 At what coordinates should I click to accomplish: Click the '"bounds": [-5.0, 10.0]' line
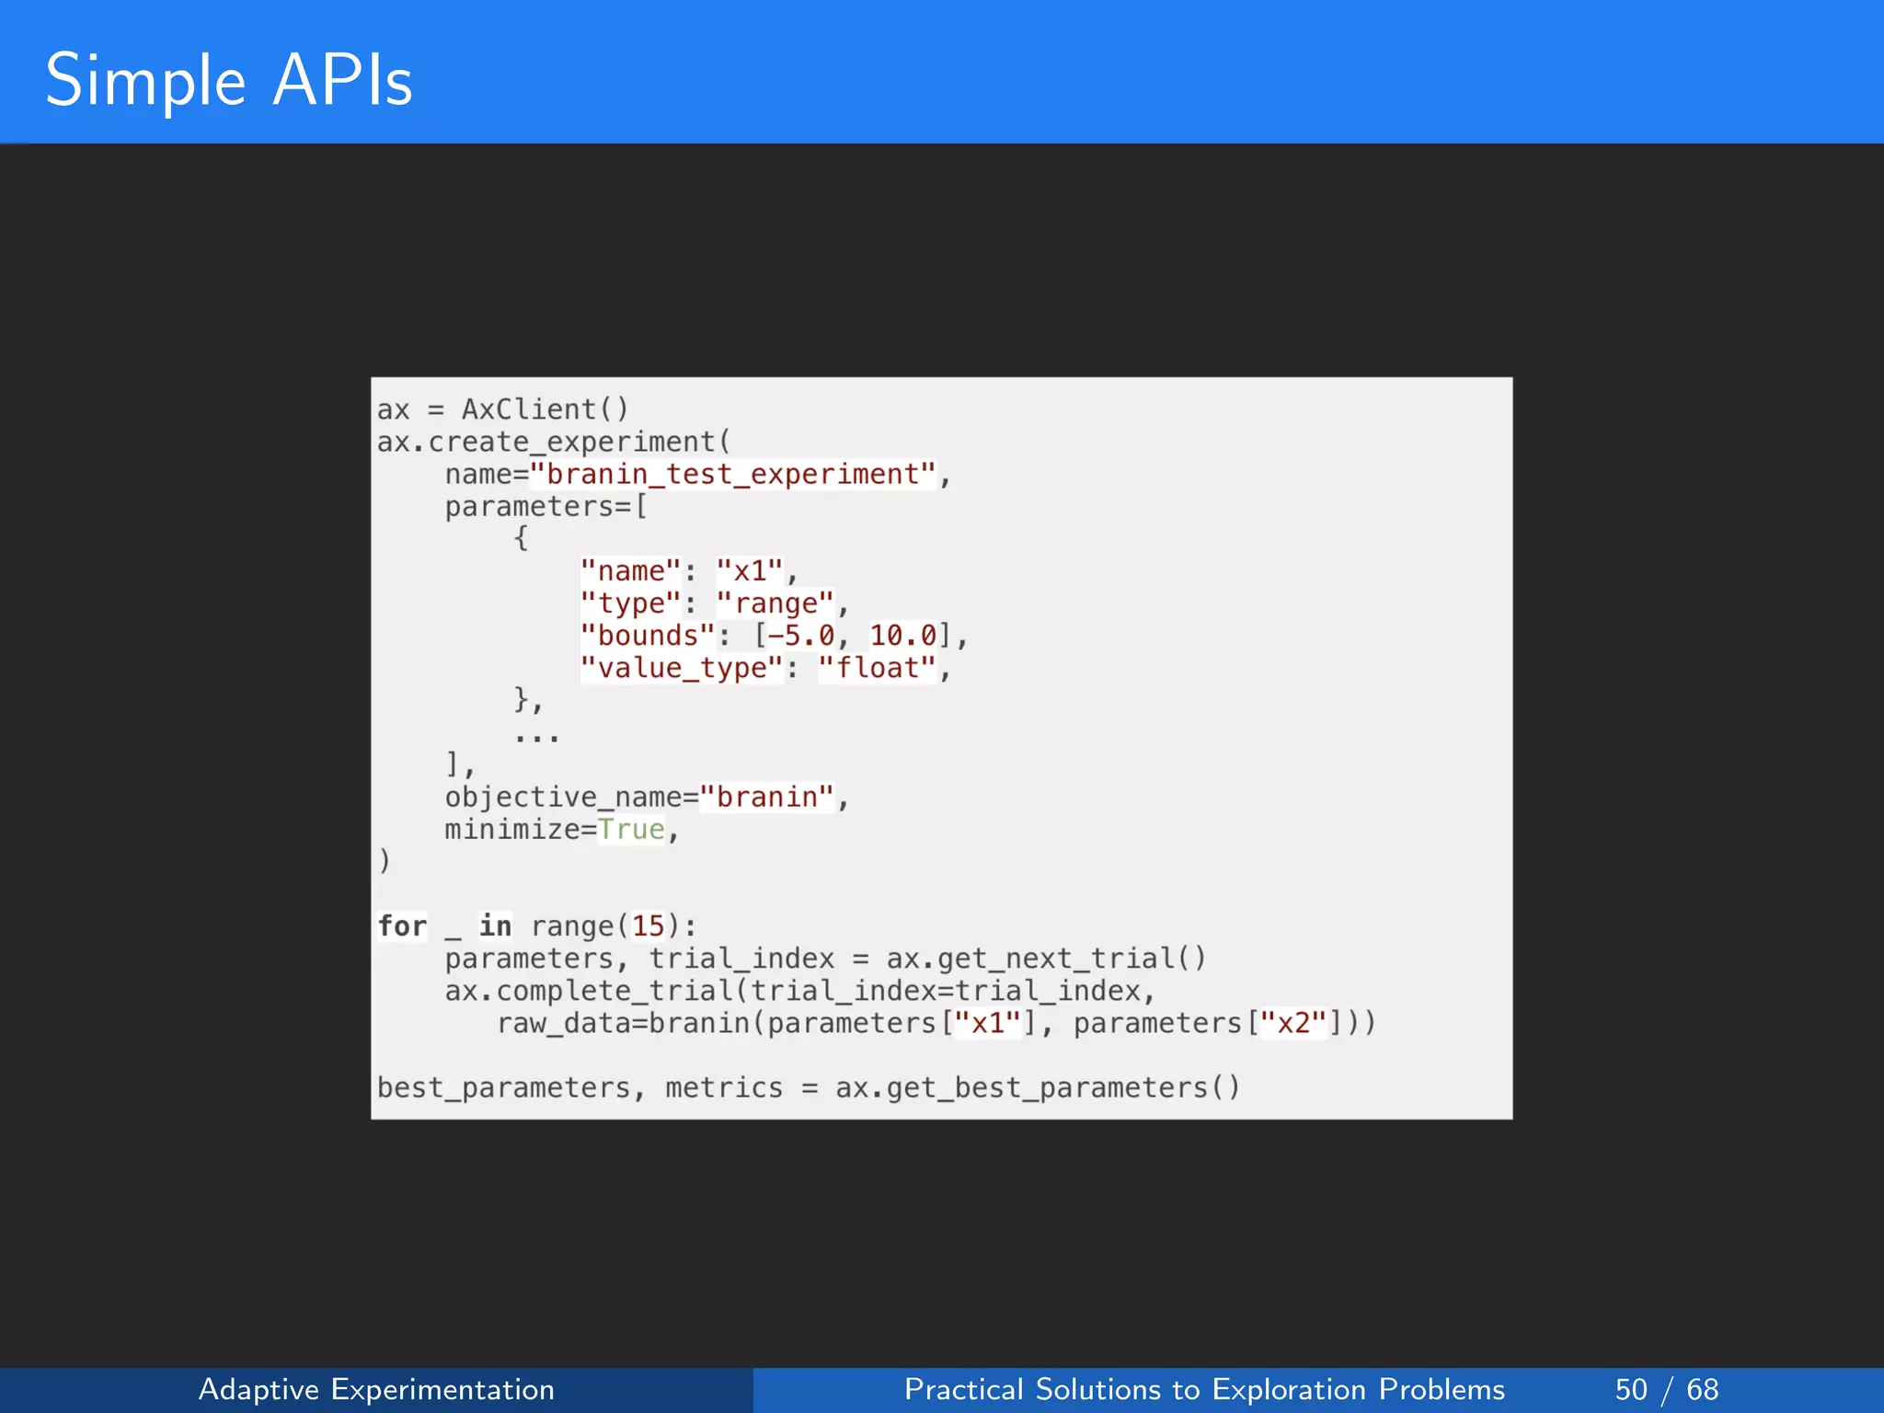coord(775,636)
